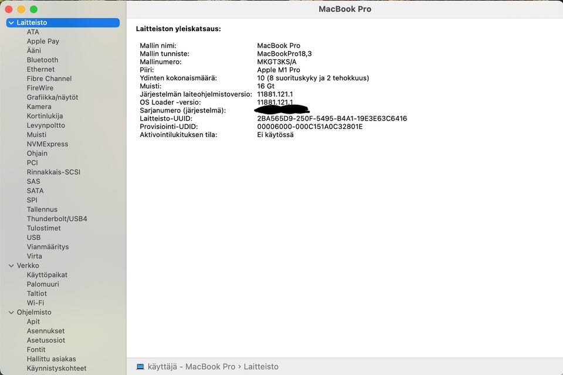Viewport: 563px width, 375px height.
Task: Select Asennukset entry
Action: click(46, 331)
